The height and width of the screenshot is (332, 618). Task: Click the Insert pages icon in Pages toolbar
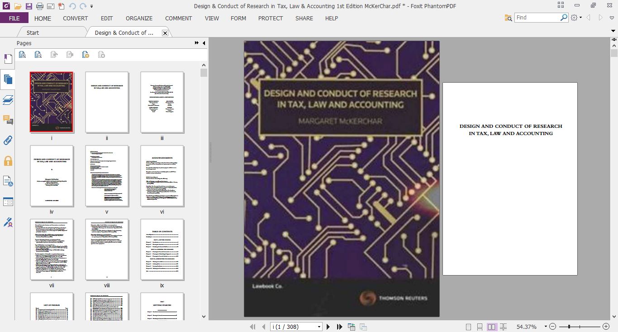coord(86,55)
